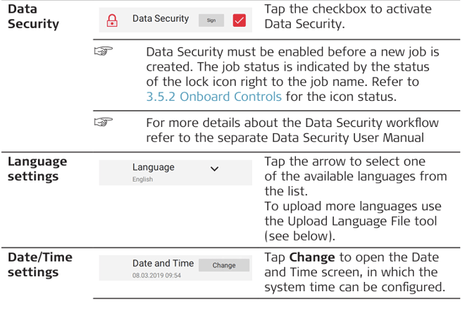Click the Language label in the settings row
472x318 pixels.
(x=153, y=167)
